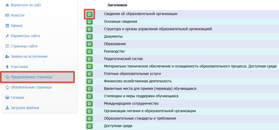Click edit icon next to 'Основные сведения'
Screen dimensions: 279x130
coord(89,22)
